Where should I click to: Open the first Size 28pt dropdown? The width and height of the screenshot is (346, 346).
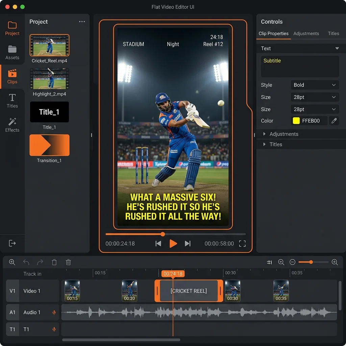pyautogui.click(x=315, y=97)
